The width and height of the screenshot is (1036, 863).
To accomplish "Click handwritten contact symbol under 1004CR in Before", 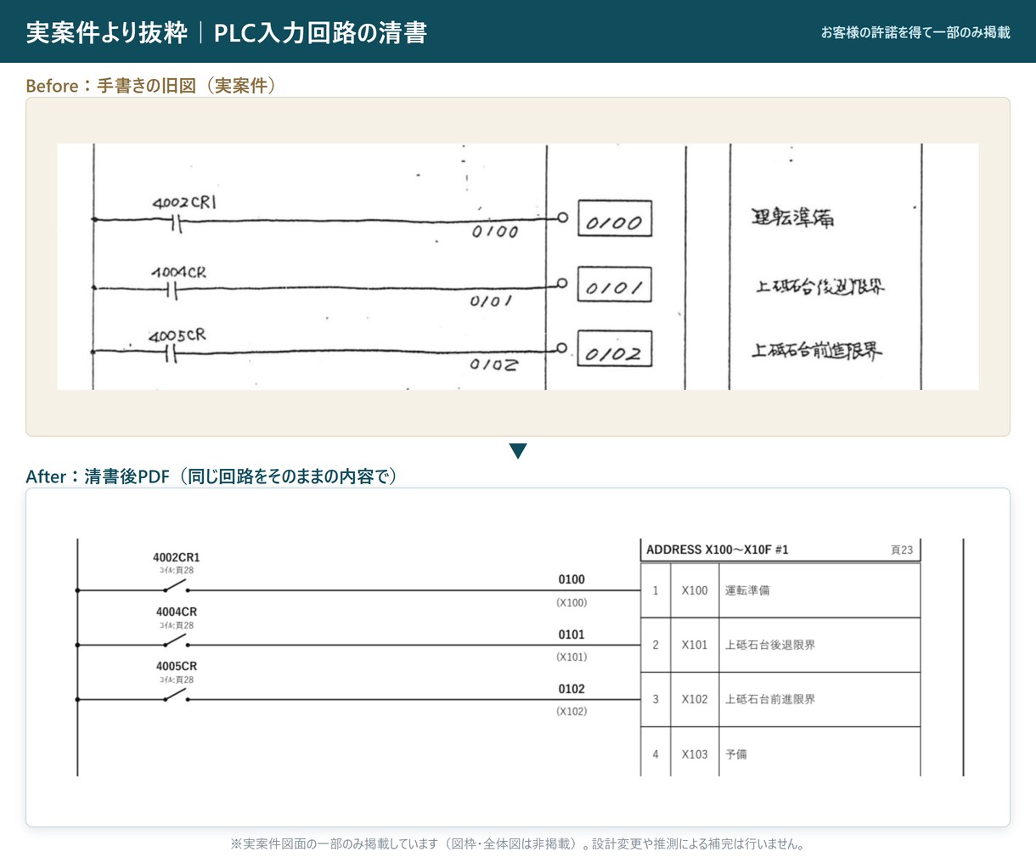I will click(x=172, y=291).
